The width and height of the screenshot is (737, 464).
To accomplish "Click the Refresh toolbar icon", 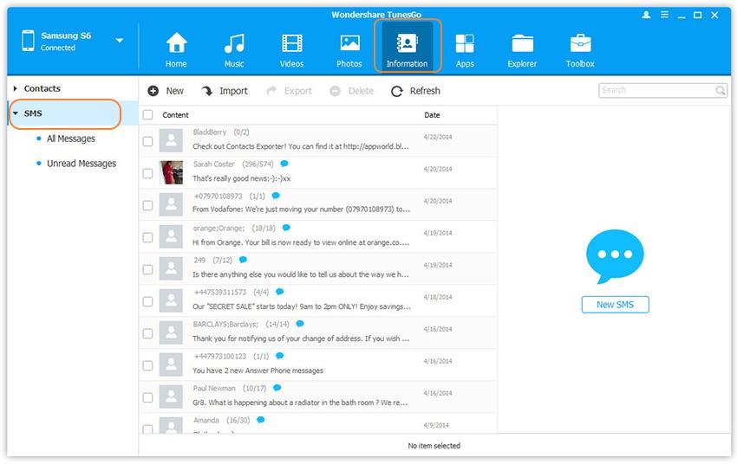I will pyautogui.click(x=397, y=91).
